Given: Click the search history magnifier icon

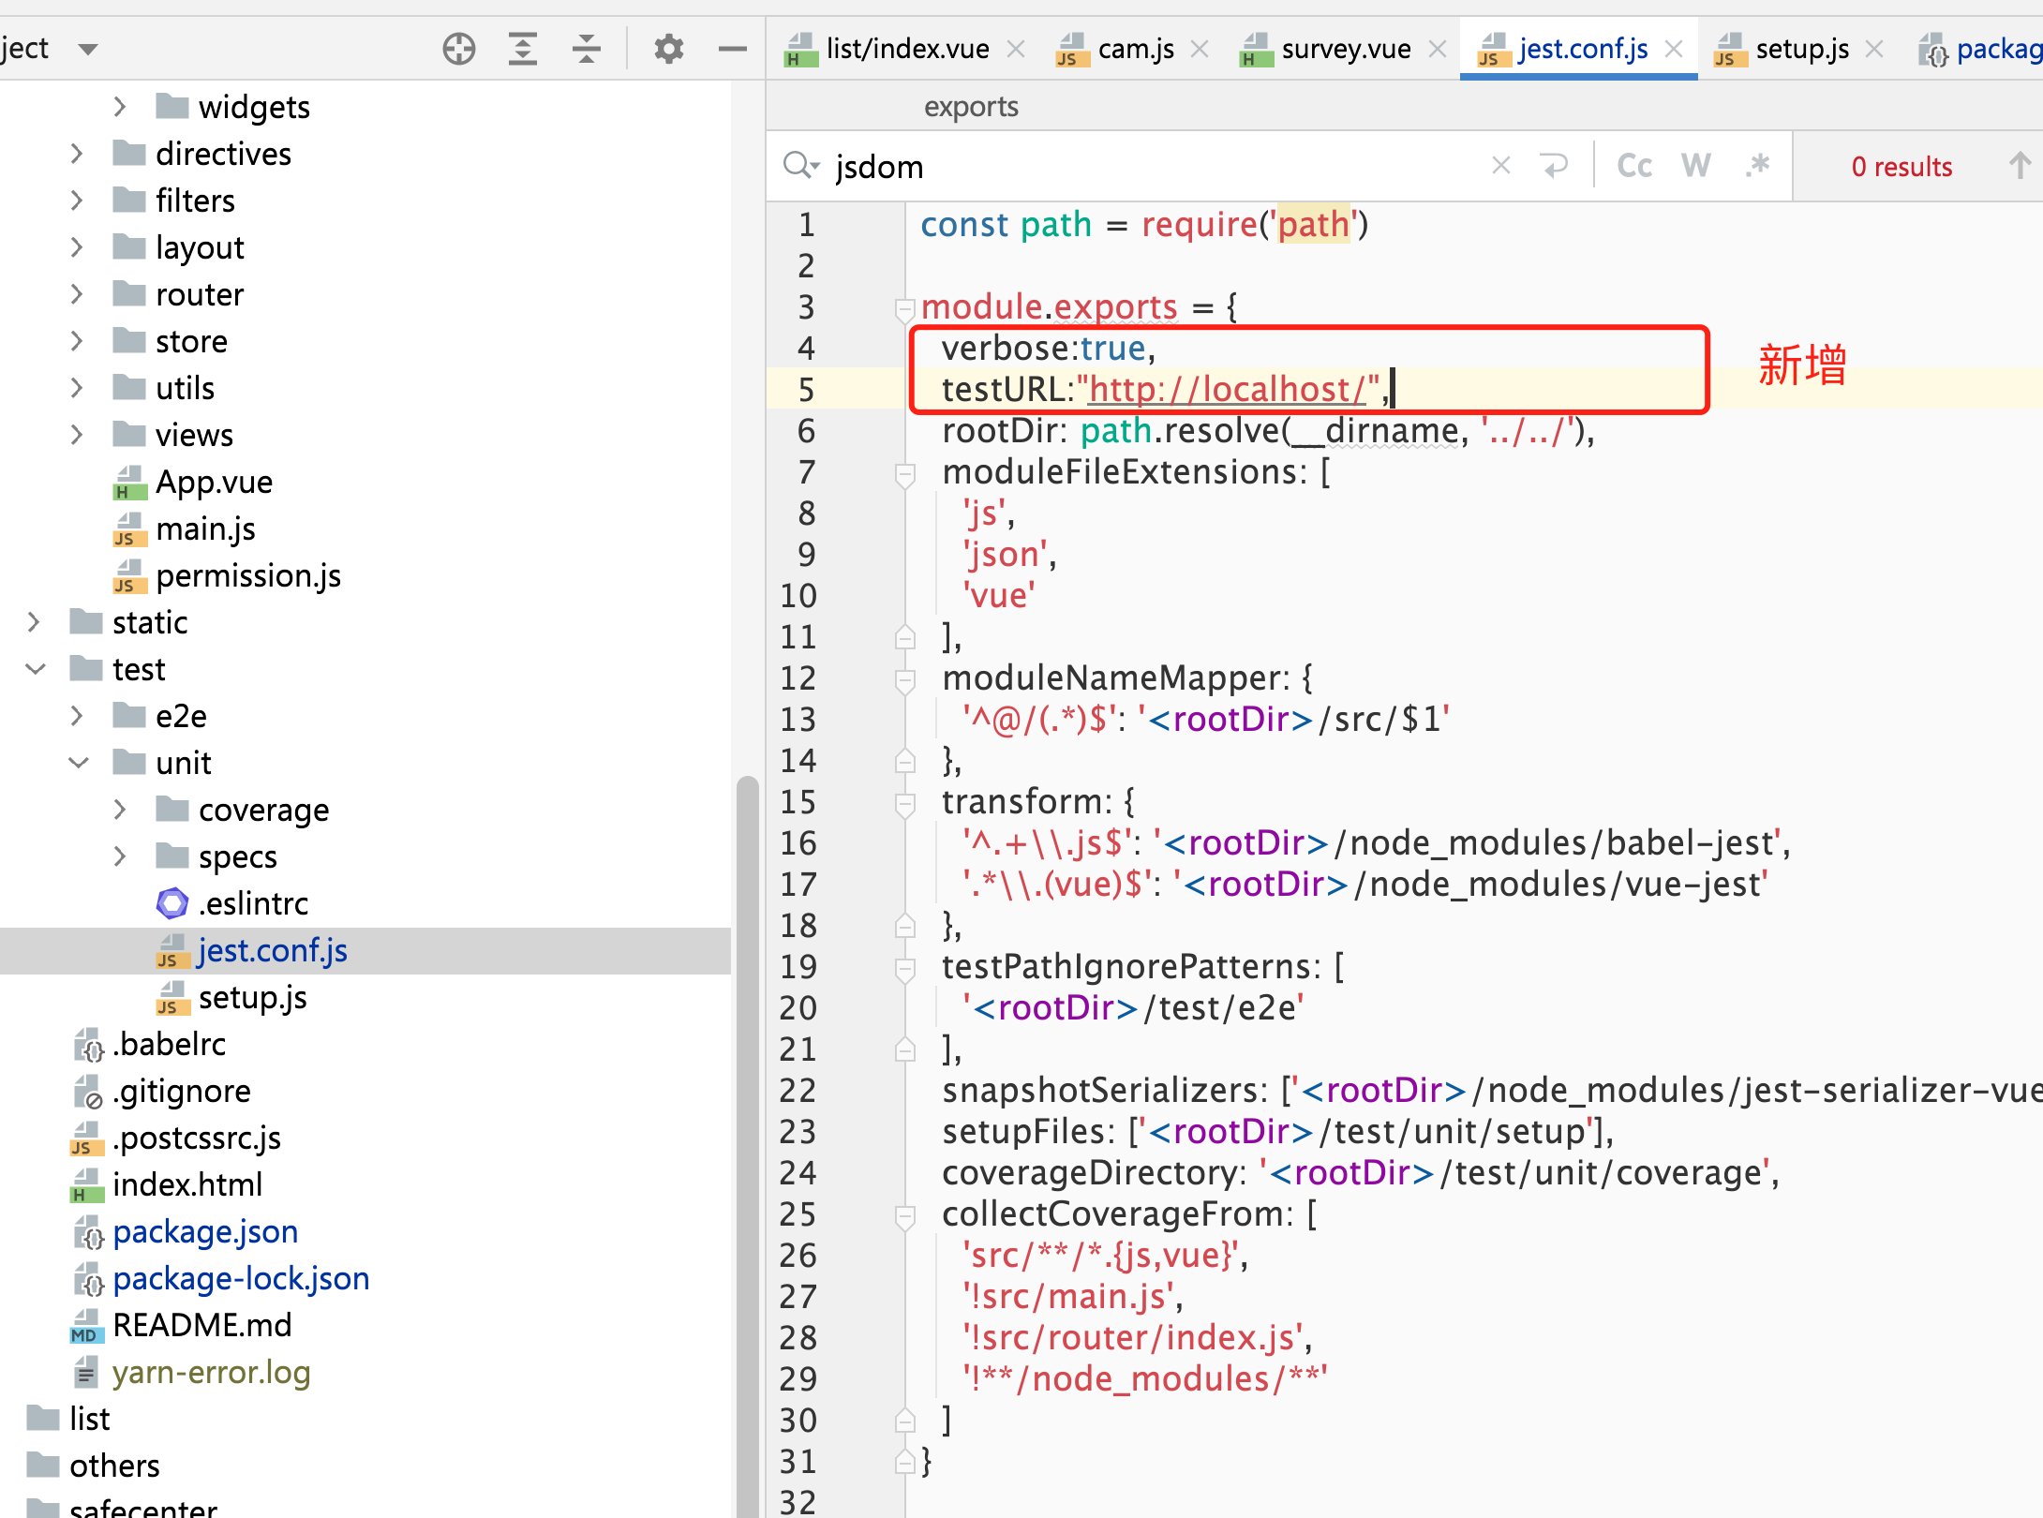Looking at the screenshot, I should point(799,166).
